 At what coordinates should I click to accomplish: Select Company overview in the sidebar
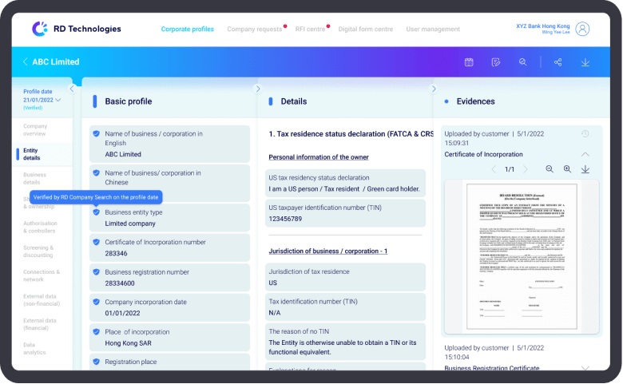point(35,130)
